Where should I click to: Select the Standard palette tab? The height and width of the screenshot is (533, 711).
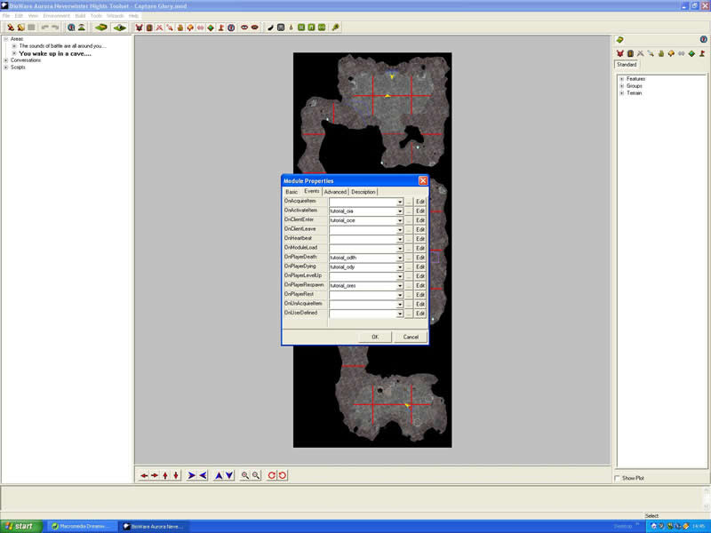click(x=627, y=64)
